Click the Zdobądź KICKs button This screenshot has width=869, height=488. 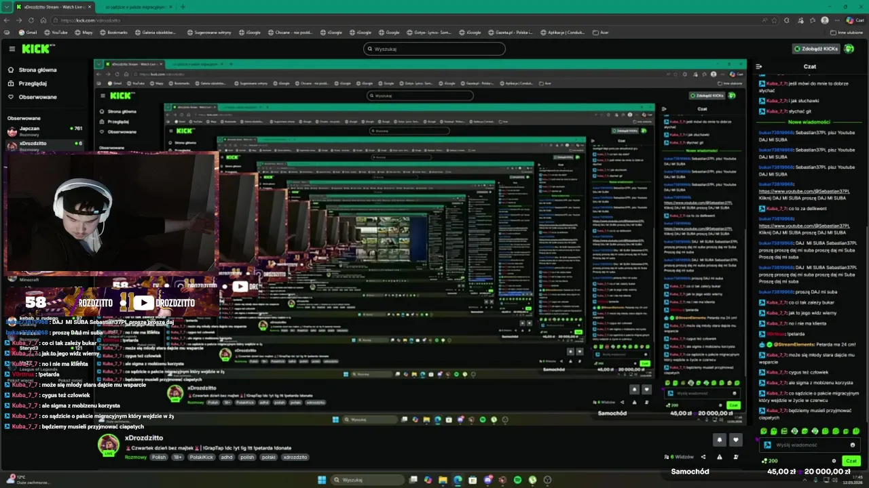pyautogui.click(x=816, y=49)
